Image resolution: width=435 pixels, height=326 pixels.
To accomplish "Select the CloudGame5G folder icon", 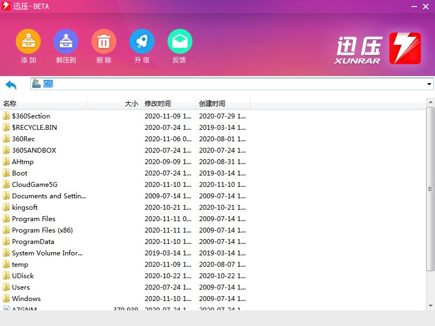I will 6,184.
